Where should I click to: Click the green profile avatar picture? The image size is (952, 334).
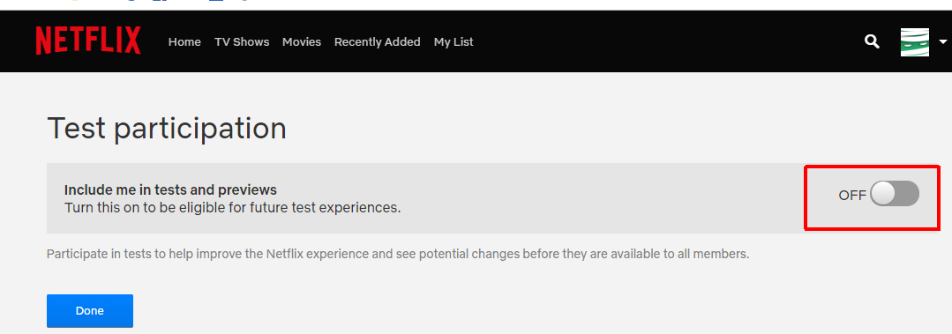tap(914, 42)
